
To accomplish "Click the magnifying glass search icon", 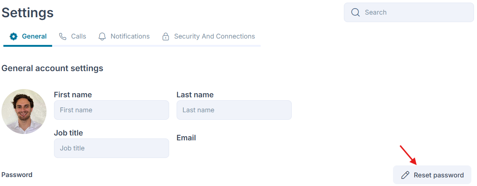I will point(355,12).
